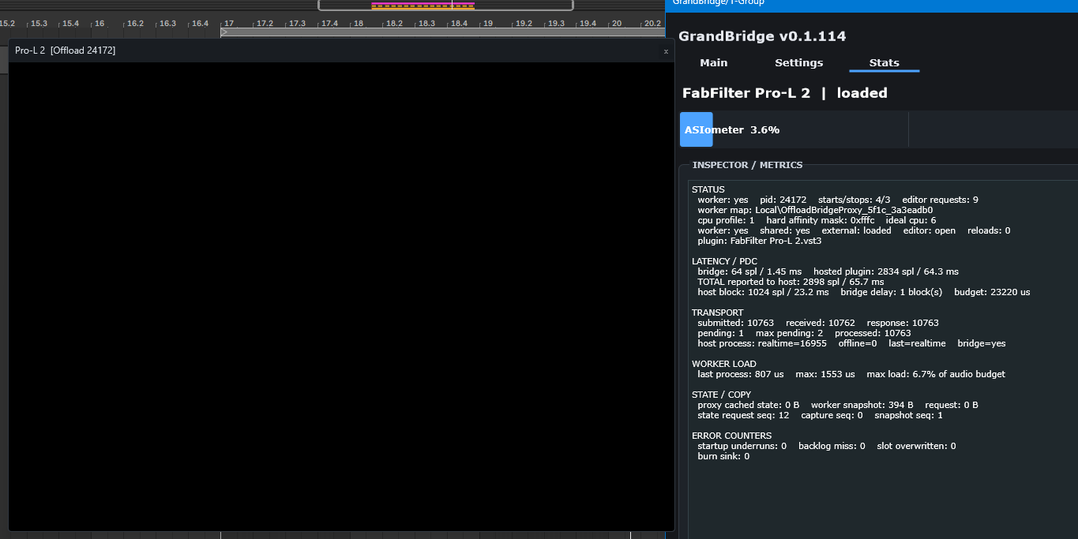The height and width of the screenshot is (539, 1078).
Task: Click the ERROR COUNTERS heading
Action: (x=731, y=436)
